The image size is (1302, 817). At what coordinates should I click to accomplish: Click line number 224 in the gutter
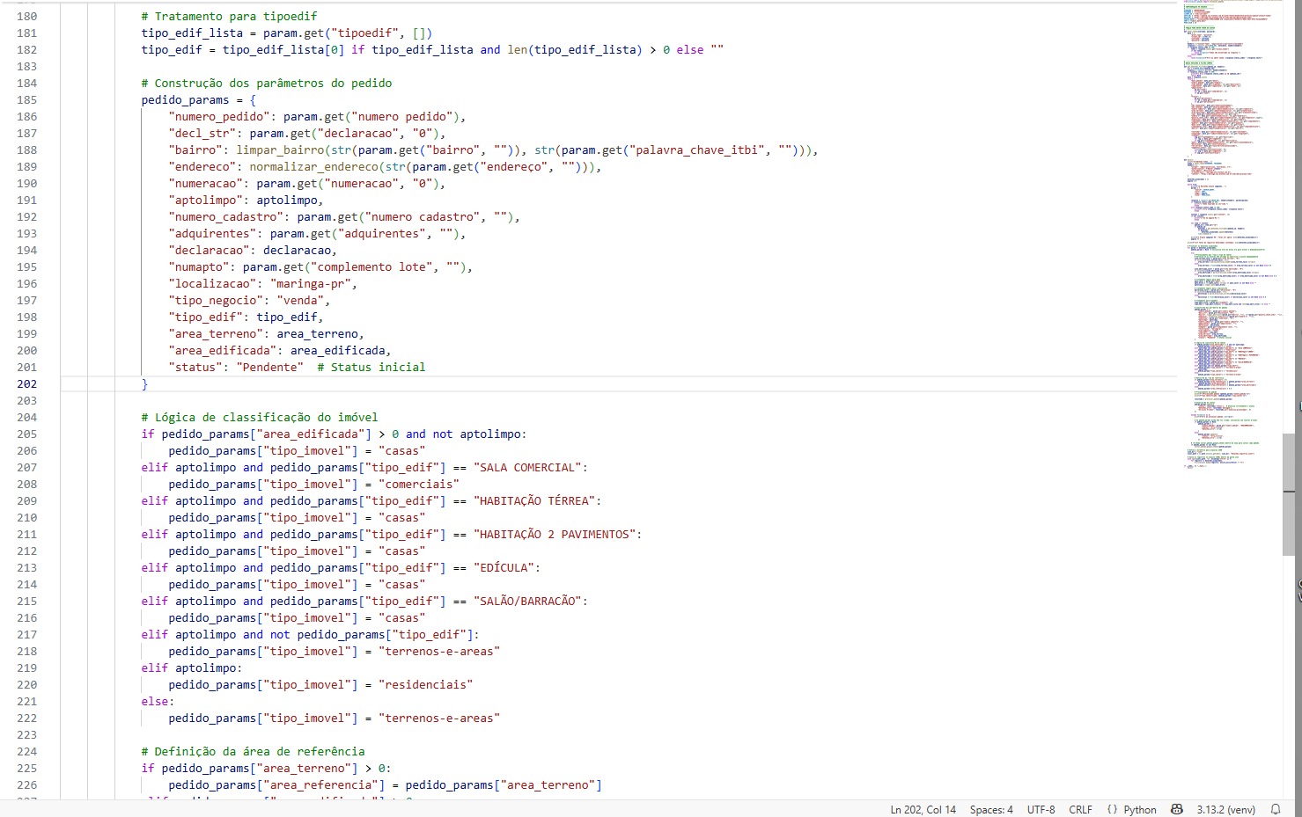pos(27,752)
